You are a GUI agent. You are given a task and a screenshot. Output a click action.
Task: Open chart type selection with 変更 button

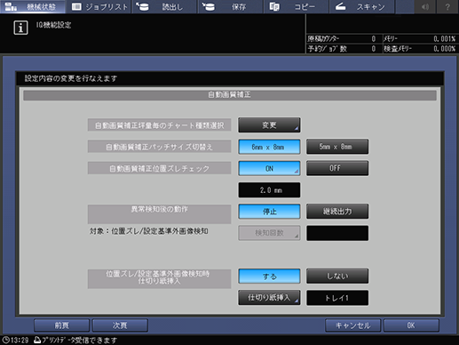[x=269, y=125]
